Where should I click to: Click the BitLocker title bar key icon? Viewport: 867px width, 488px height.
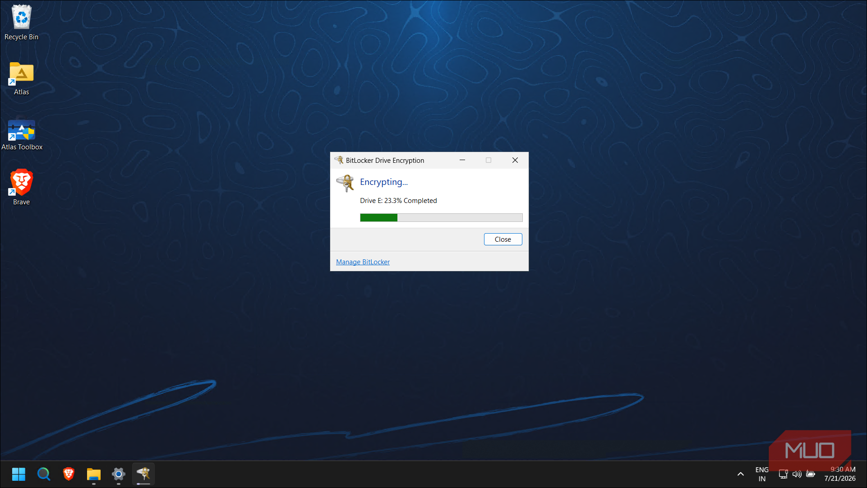339,160
